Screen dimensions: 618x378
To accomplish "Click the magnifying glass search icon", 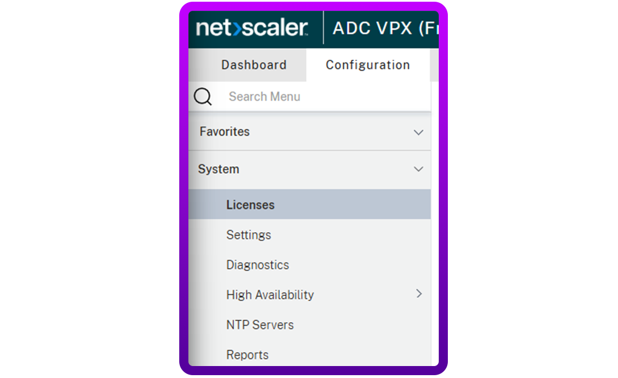I will pyautogui.click(x=203, y=97).
